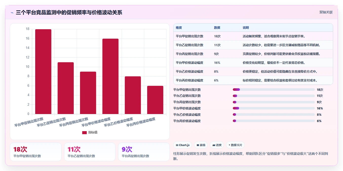Select table cell 平台乙促销出现次数
Viewport: 343px width, 171px height.
click(189, 45)
